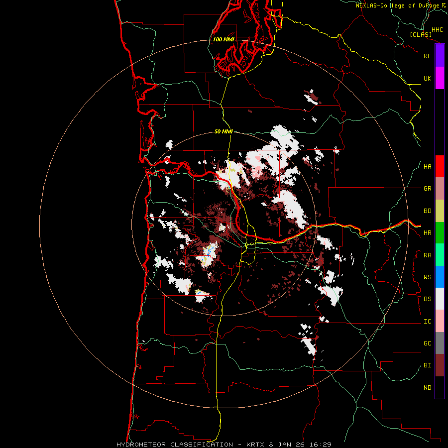Click the "RF" legend label
The image size is (448, 448).
tap(427, 56)
